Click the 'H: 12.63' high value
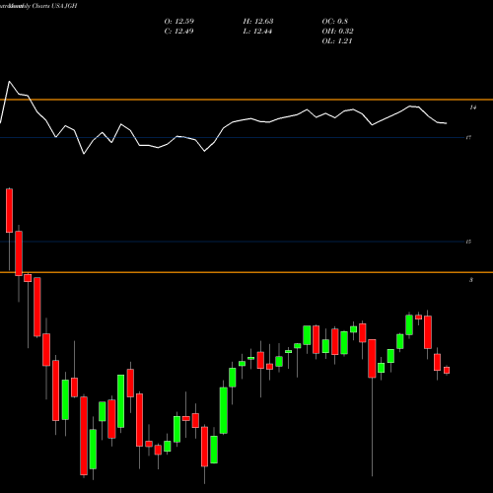The image size is (493, 493). pos(258,22)
